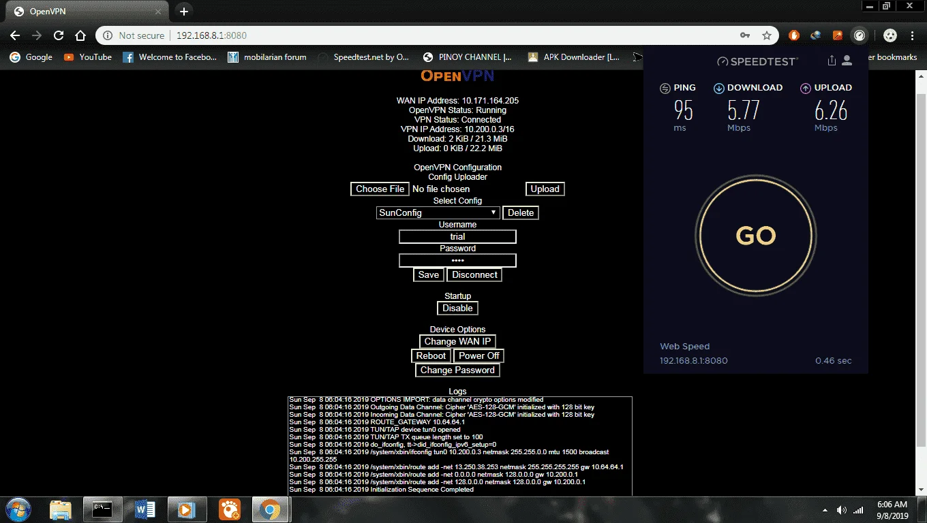Open the Facebook bookmark
Image resolution: width=927 pixels, height=523 pixels.
coord(170,57)
